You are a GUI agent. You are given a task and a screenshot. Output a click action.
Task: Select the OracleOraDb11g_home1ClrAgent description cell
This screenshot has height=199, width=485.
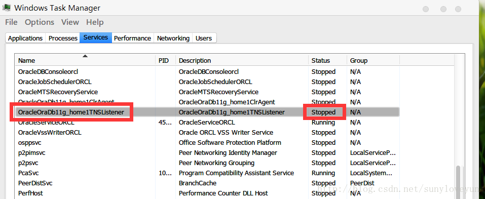[227, 102]
